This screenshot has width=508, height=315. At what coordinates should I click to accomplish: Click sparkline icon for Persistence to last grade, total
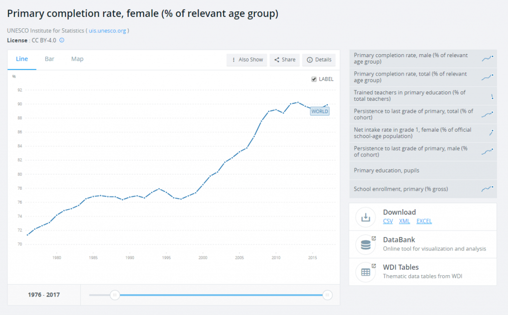(x=488, y=114)
